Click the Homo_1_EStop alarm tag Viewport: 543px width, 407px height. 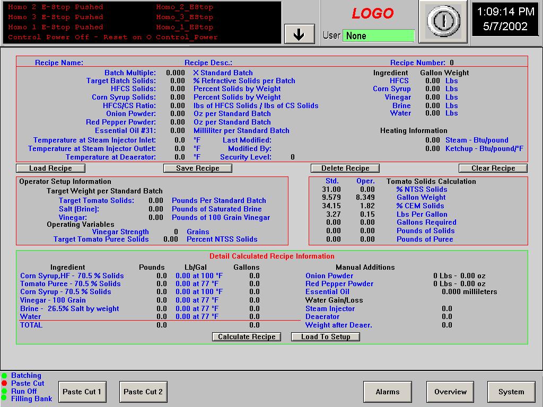click(x=185, y=27)
